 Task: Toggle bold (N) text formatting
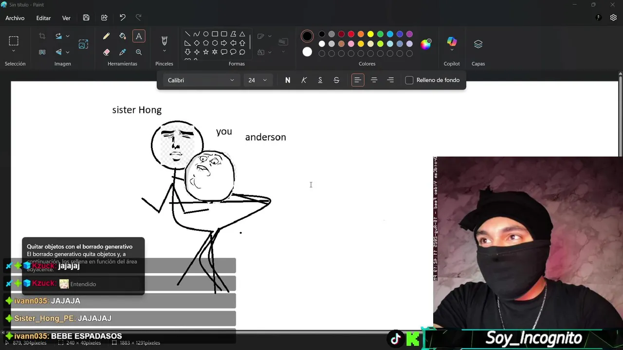(x=288, y=80)
